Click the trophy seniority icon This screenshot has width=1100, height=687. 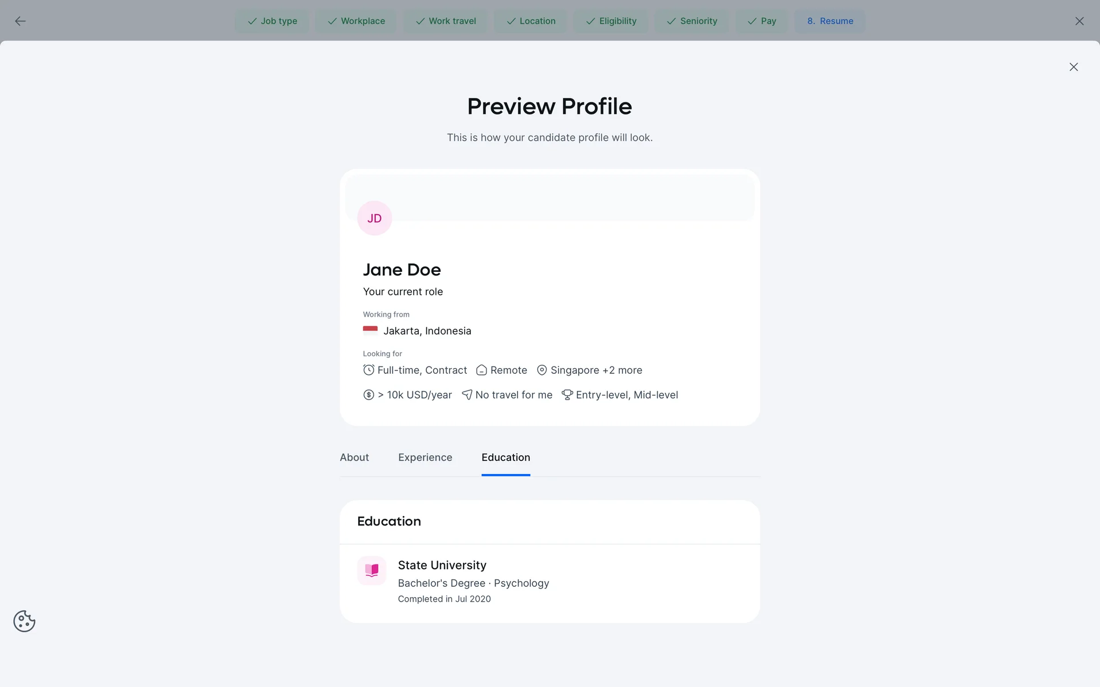[x=567, y=394]
